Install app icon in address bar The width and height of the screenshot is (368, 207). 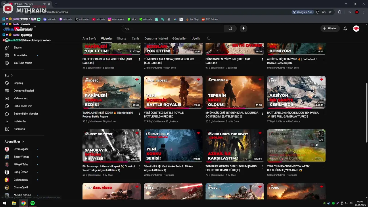coord(318,12)
